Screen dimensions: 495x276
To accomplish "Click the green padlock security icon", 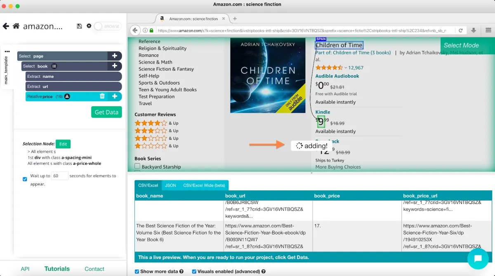I will pos(152,30).
